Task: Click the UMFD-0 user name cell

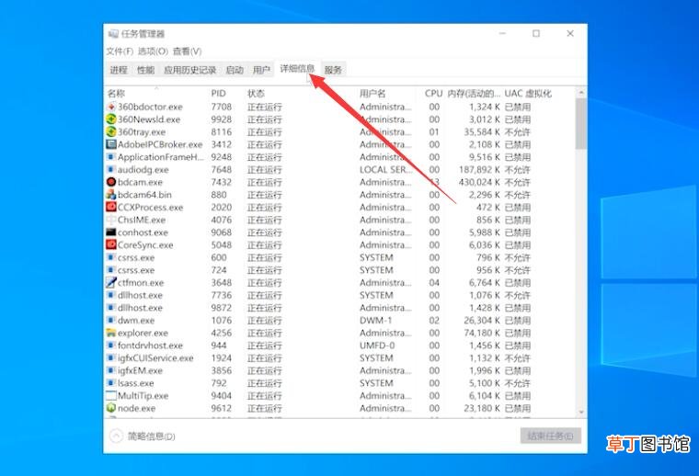Action: 377,346
